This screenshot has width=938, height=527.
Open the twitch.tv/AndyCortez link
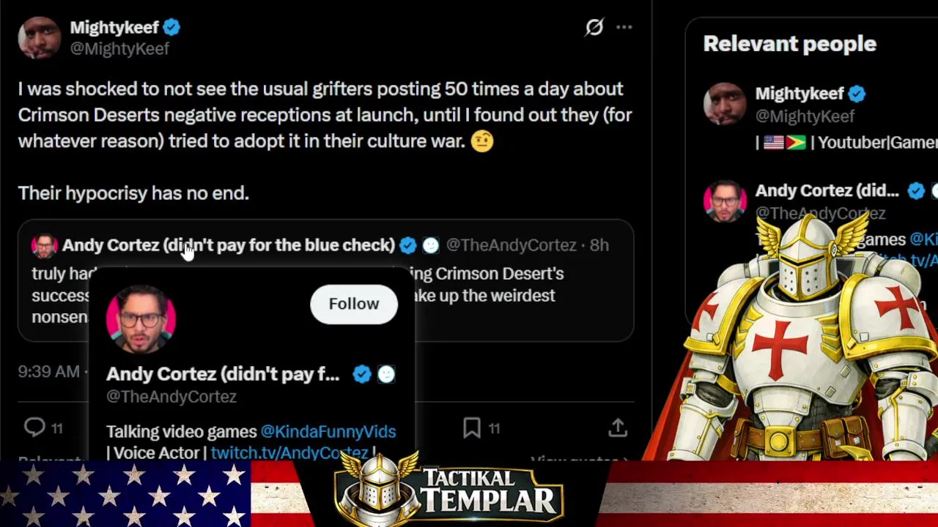click(x=289, y=452)
